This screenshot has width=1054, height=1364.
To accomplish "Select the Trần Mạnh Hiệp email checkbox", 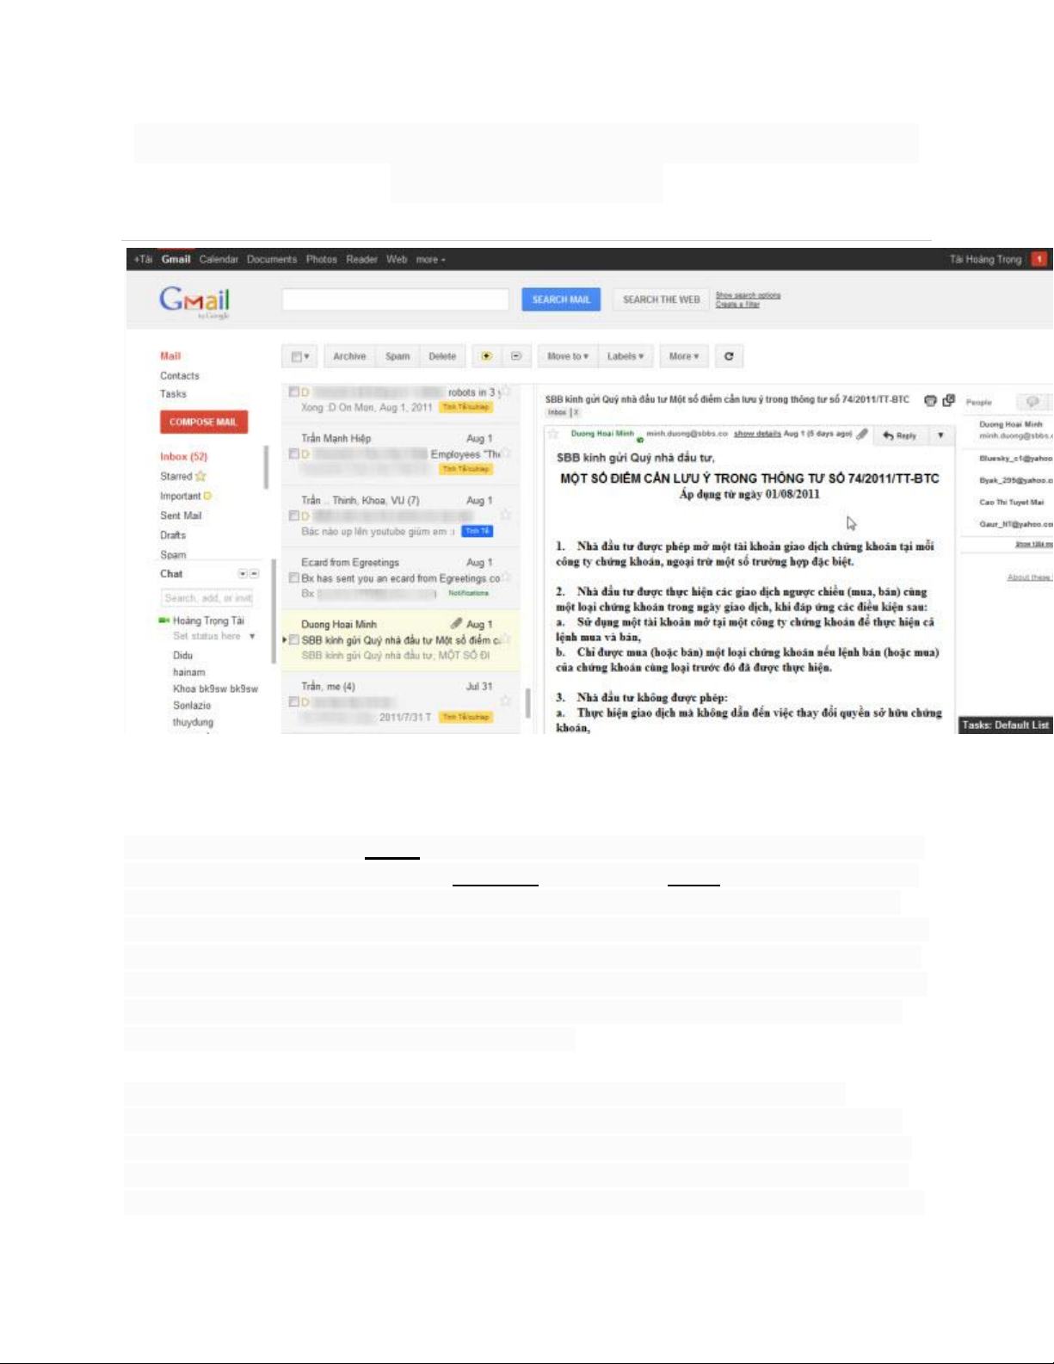I will [x=294, y=454].
